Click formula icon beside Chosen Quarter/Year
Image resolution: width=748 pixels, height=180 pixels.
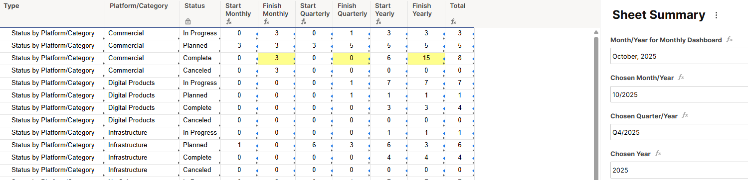click(685, 115)
